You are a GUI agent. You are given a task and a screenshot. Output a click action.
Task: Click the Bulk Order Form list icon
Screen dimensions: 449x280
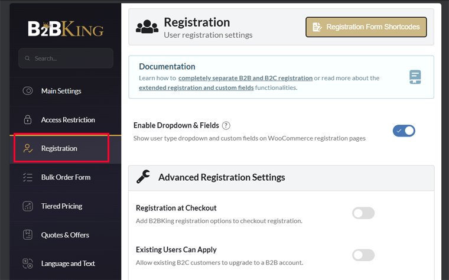[x=28, y=177]
